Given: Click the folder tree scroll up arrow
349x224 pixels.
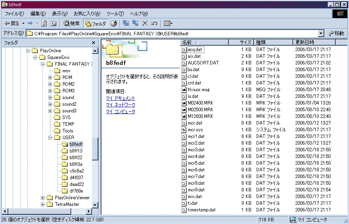Looking at the screenshot, I should pyautogui.click(x=95, y=51).
